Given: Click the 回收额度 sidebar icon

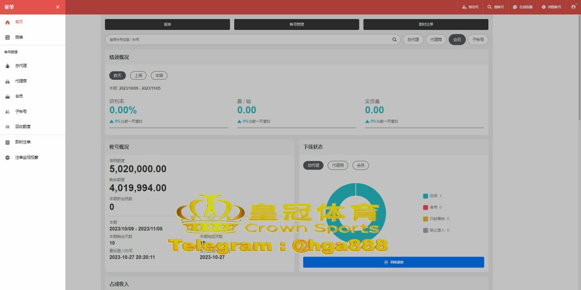Looking at the screenshot, I should (7, 127).
